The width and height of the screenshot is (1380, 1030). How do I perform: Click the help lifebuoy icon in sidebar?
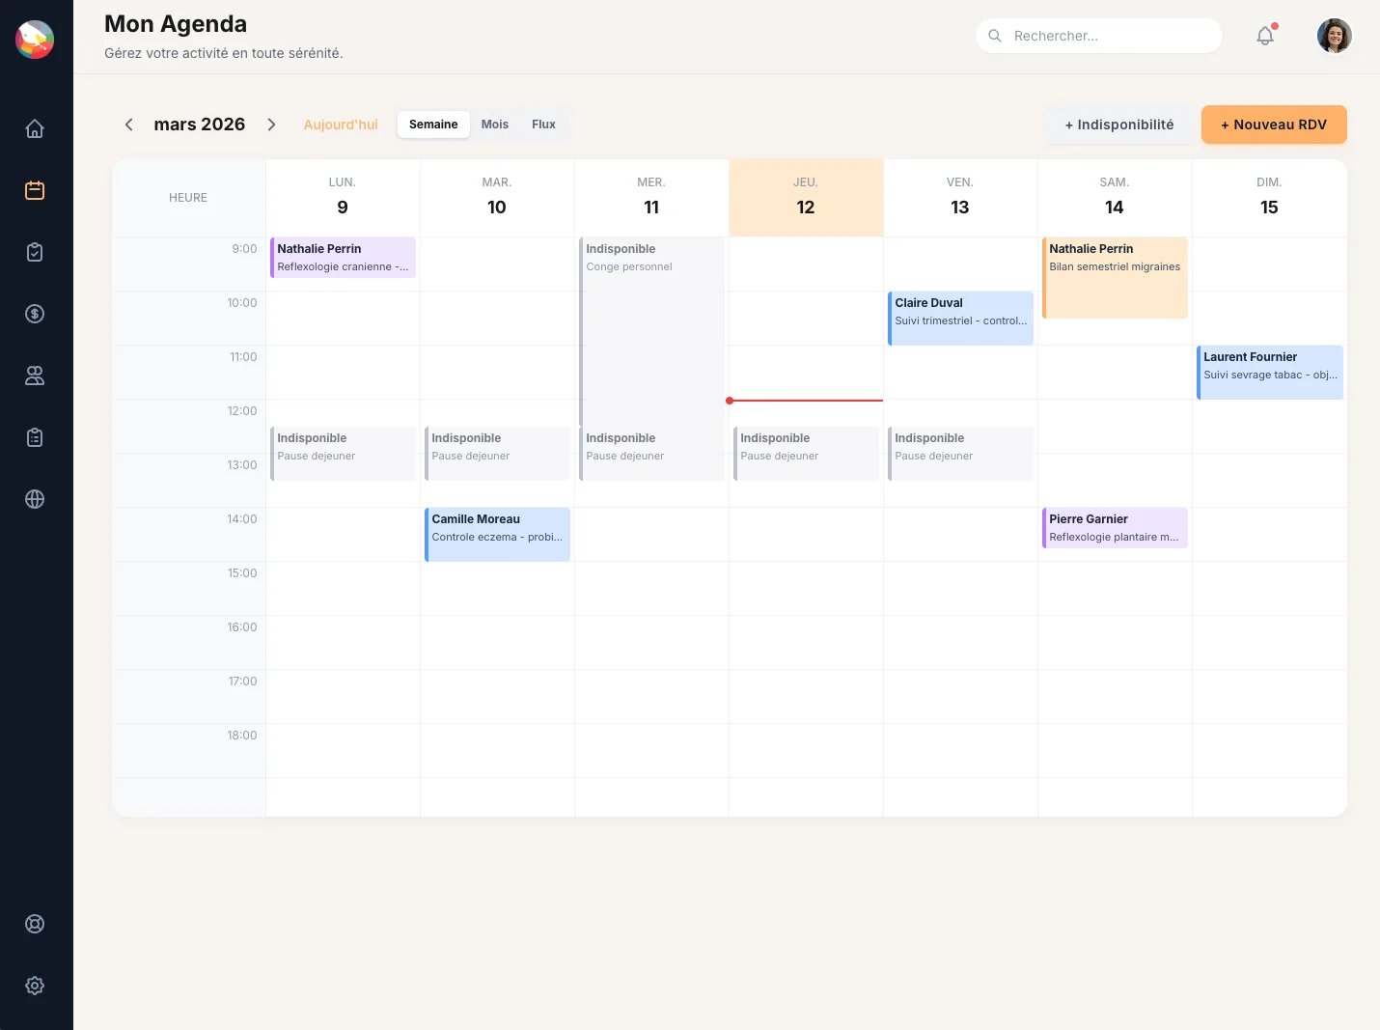tap(35, 923)
